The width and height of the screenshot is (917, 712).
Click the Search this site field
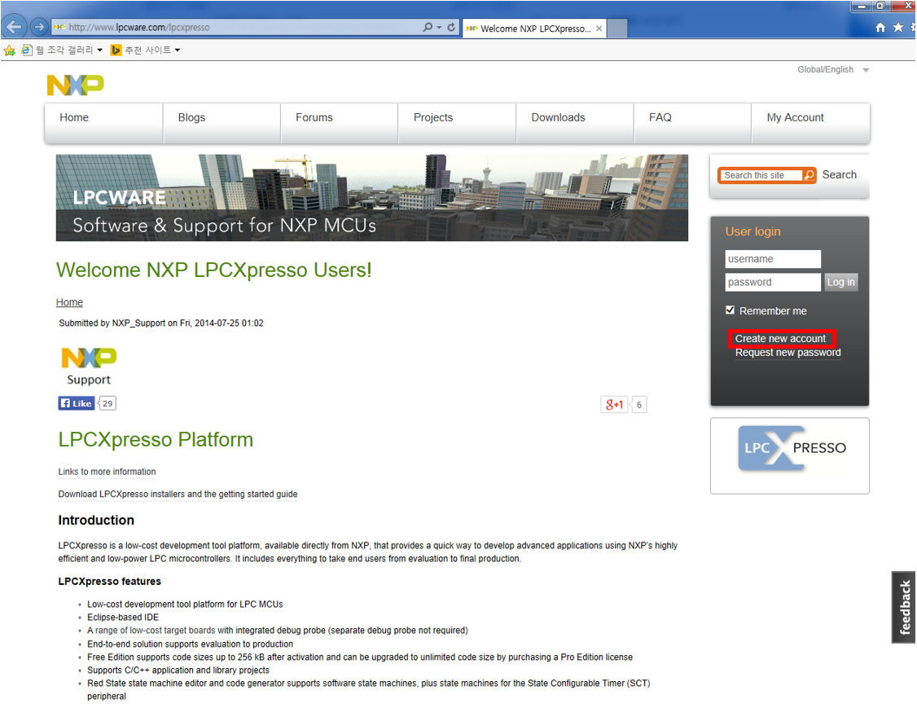tap(761, 175)
